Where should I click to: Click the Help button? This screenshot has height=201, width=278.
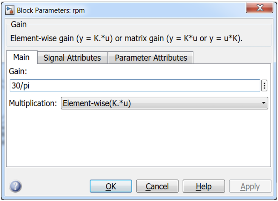204,186
